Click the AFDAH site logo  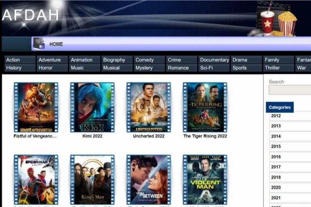[30, 15]
